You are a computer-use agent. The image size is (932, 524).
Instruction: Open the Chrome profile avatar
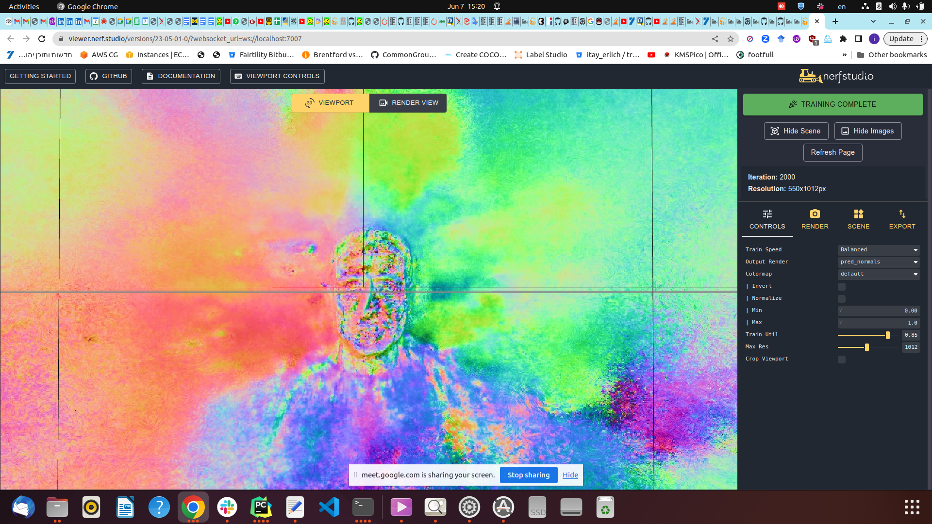pos(874,39)
